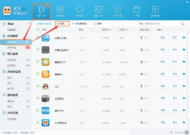This screenshot has width=190, height=135.
Task: Open the window menu icon beside minimize
Action: [x=174, y=2]
